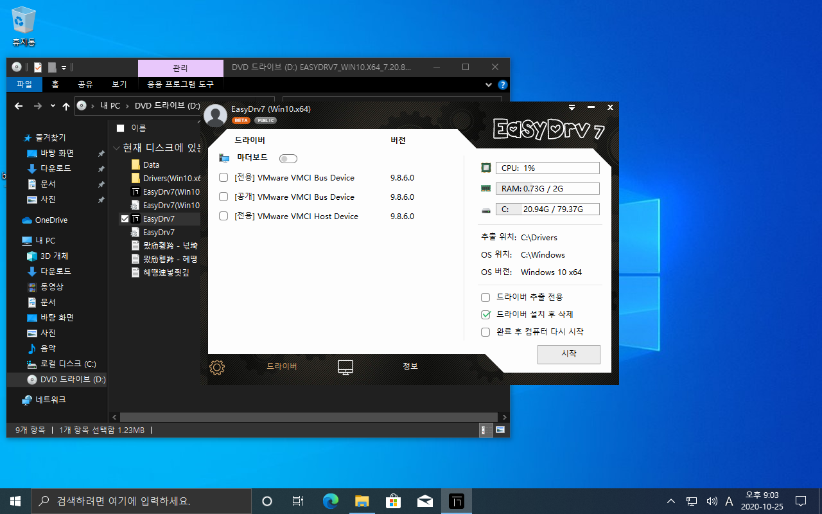
Task: Enable 드라이버 추출 전용 option
Action: tap(485, 297)
